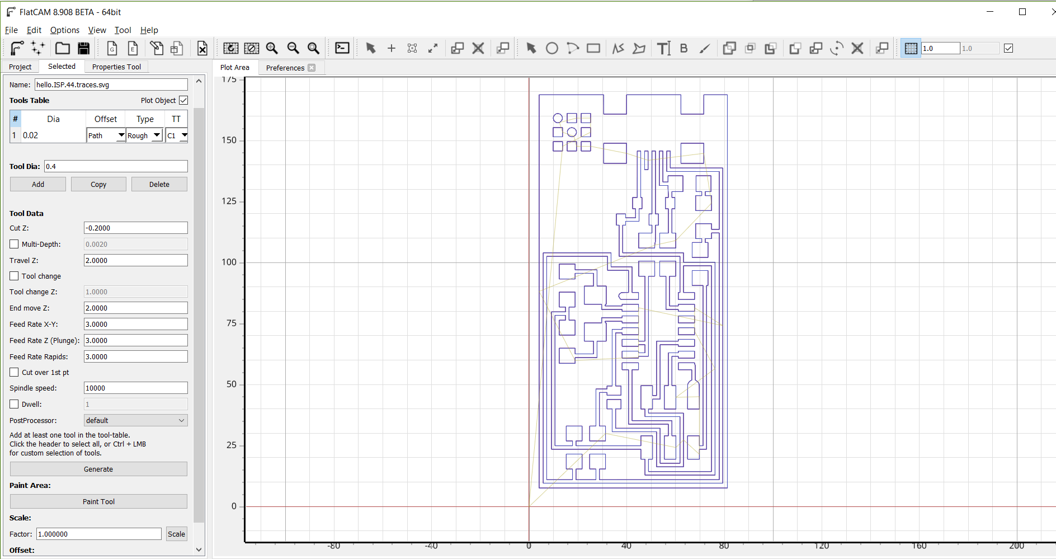Choose the add circle drawing tool
The image size is (1056, 559).
[x=552, y=49]
